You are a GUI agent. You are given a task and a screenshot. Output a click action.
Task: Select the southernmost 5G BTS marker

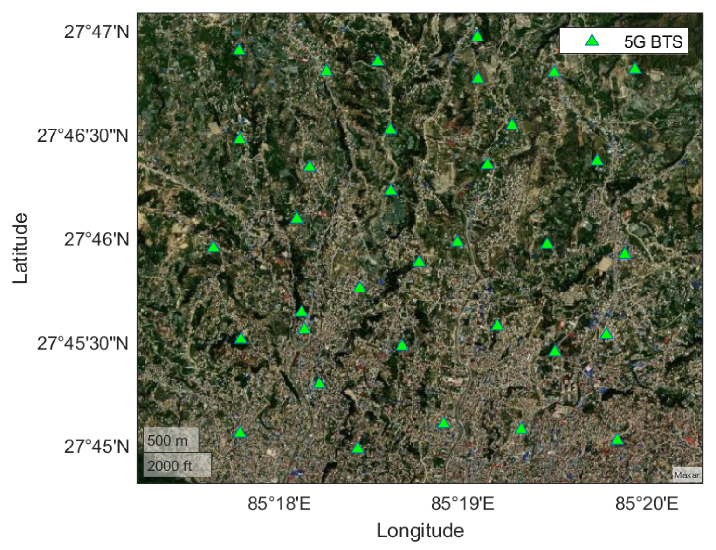point(358,448)
